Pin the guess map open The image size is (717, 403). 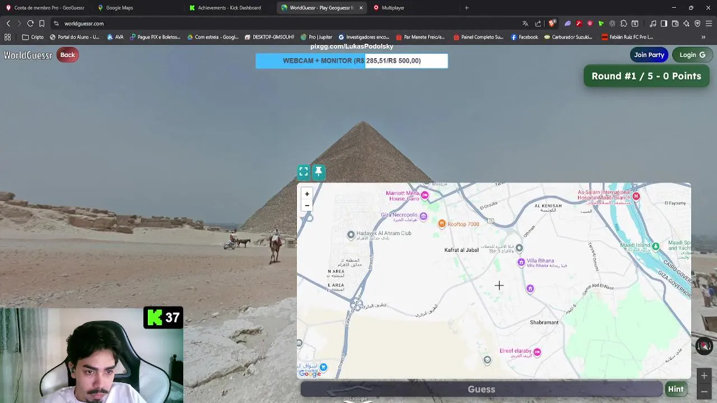[x=318, y=172]
